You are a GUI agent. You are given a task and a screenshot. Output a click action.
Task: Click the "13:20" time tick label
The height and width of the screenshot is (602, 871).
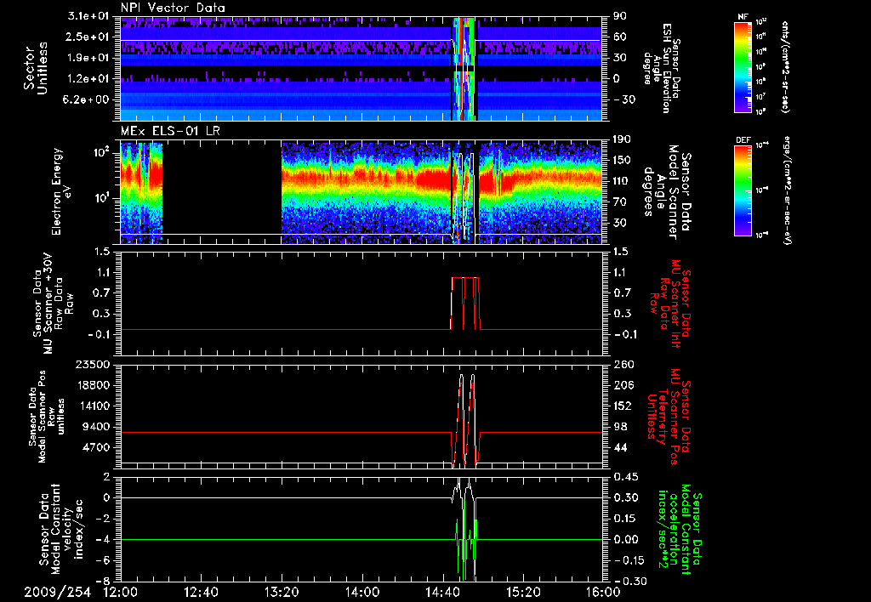point(282,592)
